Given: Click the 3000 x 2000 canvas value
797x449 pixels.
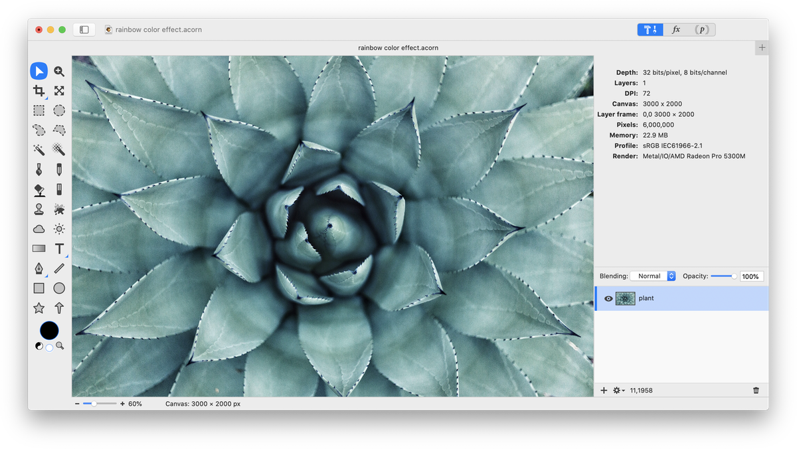Looking at the screenshot, I should [x=662, y=104].
